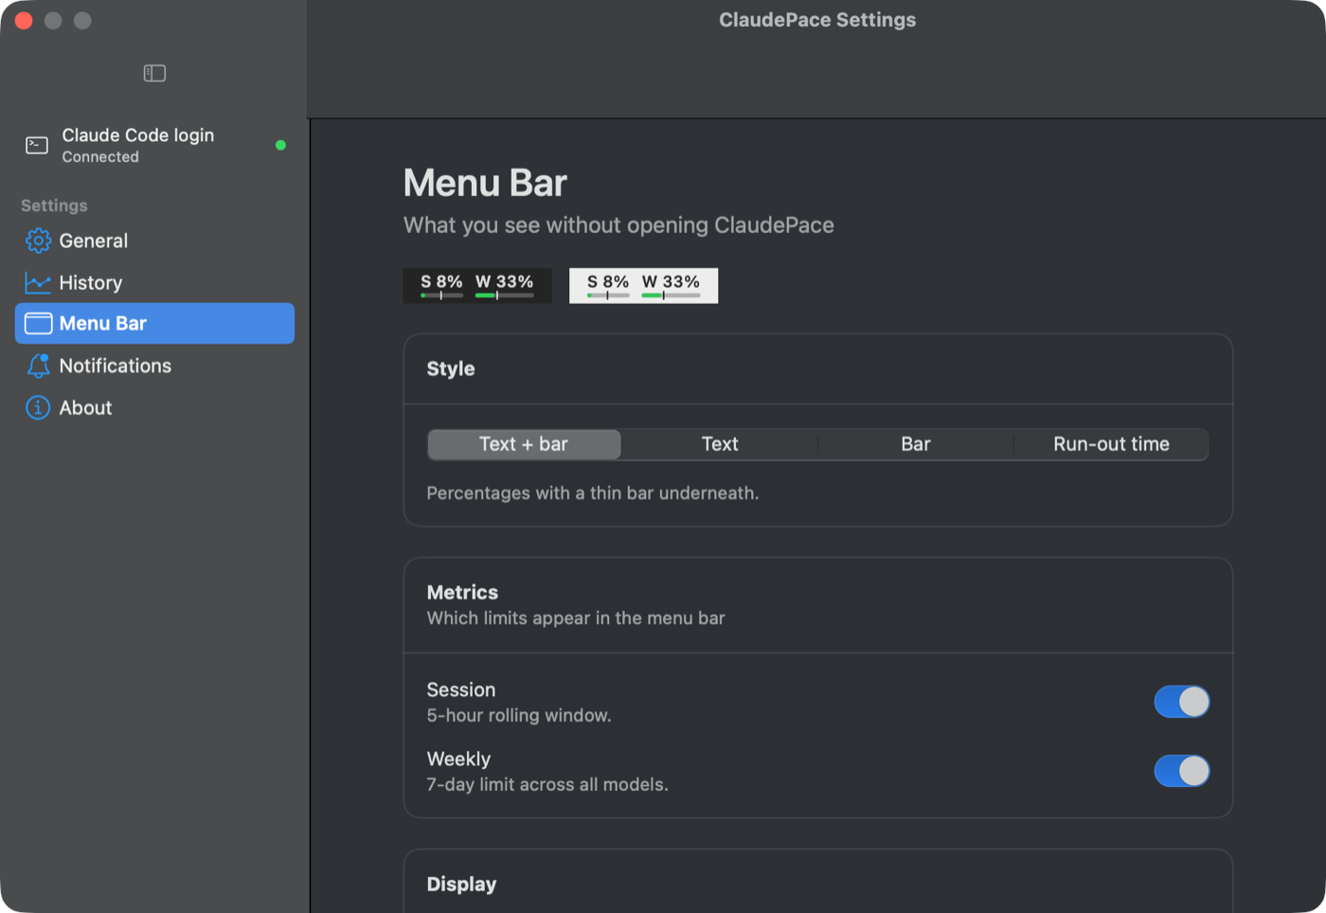
Task: Click the green connected status dot
Action: (x=280, y=145)
